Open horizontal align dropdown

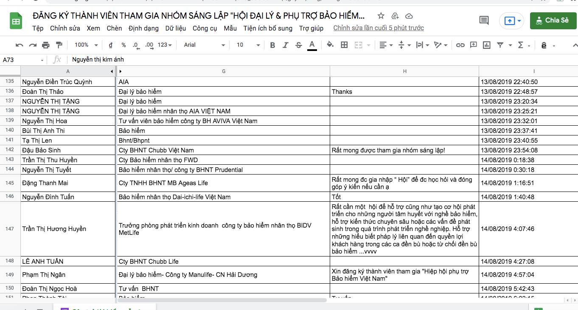tap(385, 45)
